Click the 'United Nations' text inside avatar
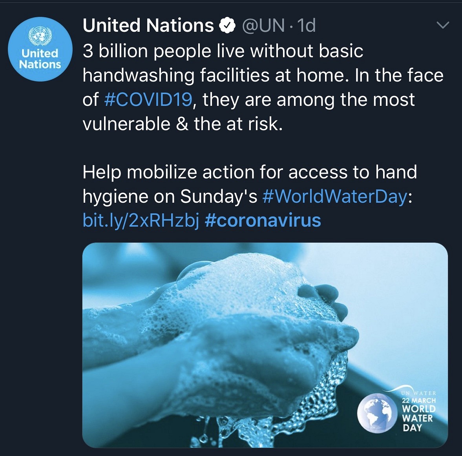This screenshot has width=462, height=456. tap(40, 59)
